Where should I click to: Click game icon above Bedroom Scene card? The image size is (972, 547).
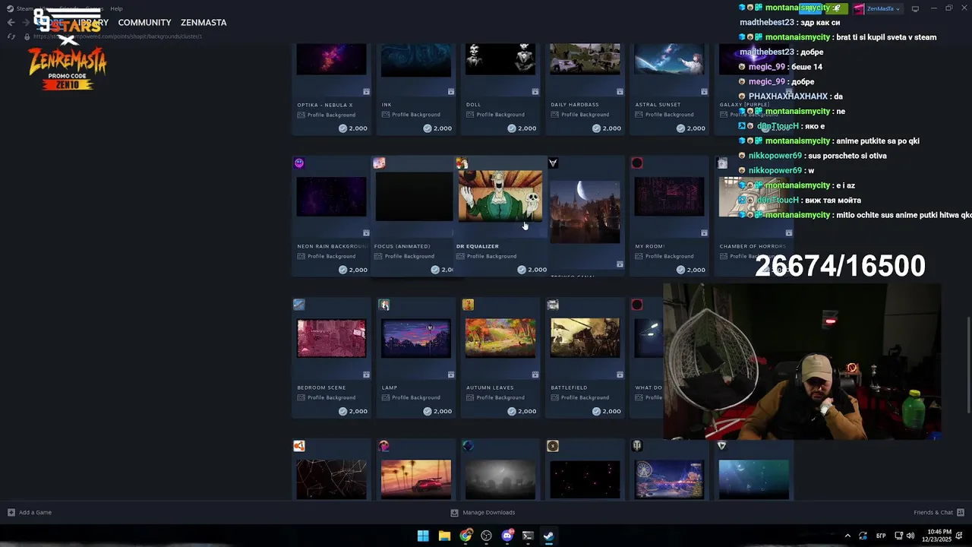(x=299, y=305)
